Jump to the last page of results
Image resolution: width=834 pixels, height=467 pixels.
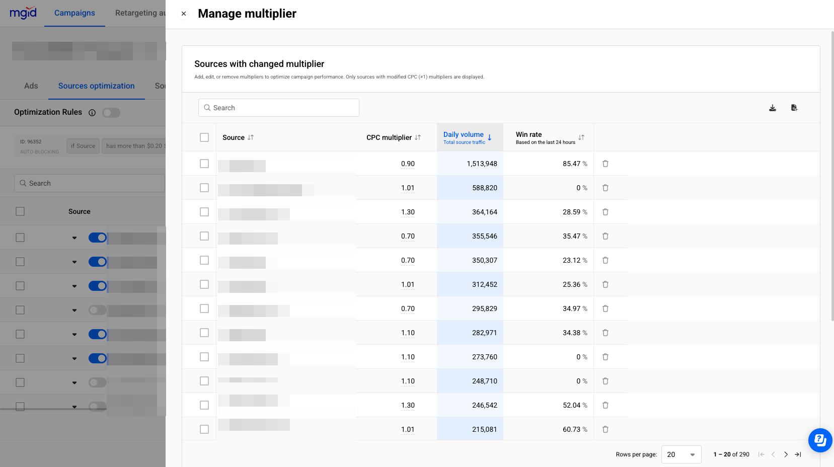pos(798,454)
